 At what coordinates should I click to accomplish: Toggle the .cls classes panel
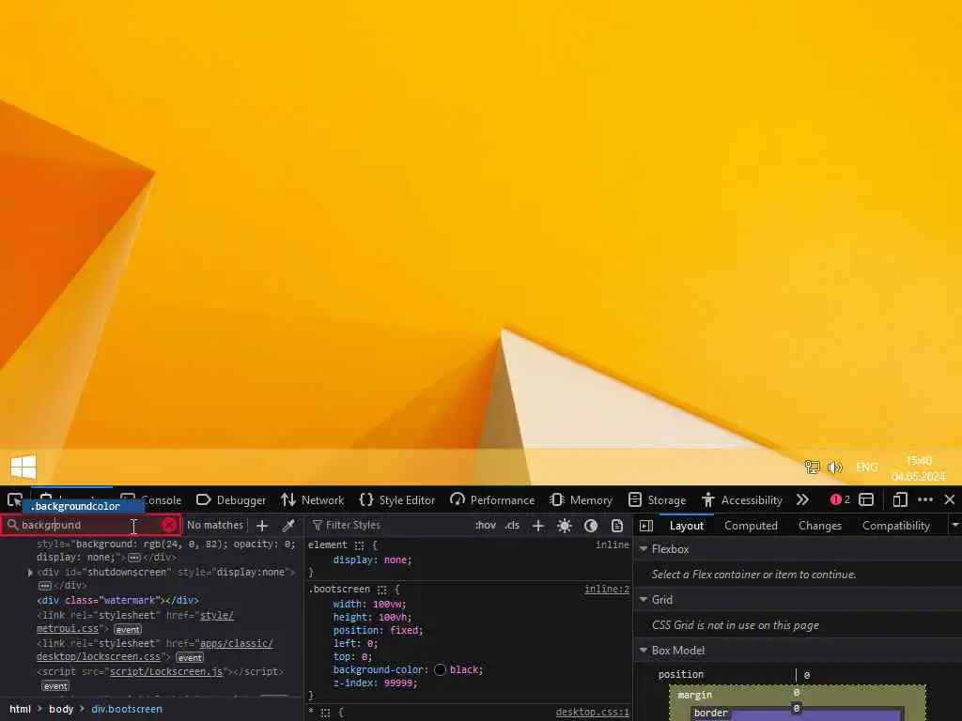(512, 525)
